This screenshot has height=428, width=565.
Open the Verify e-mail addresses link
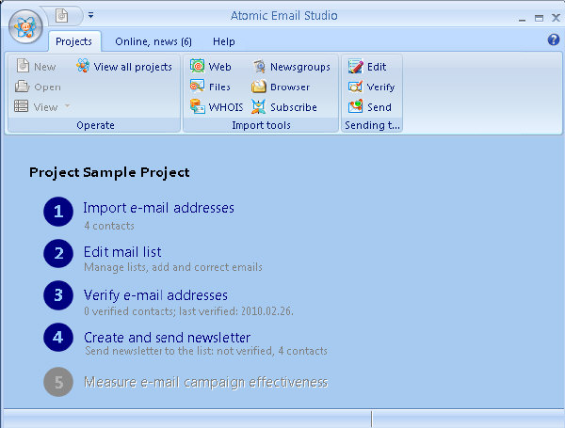155,295
